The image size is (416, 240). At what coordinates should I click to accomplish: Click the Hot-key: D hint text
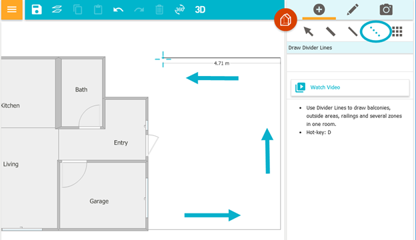click(319, 132)
